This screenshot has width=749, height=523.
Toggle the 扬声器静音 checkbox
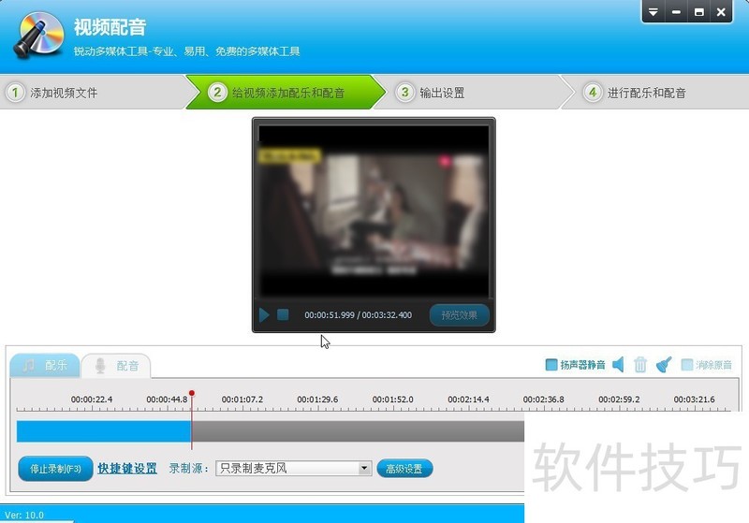tap(551, 365)
